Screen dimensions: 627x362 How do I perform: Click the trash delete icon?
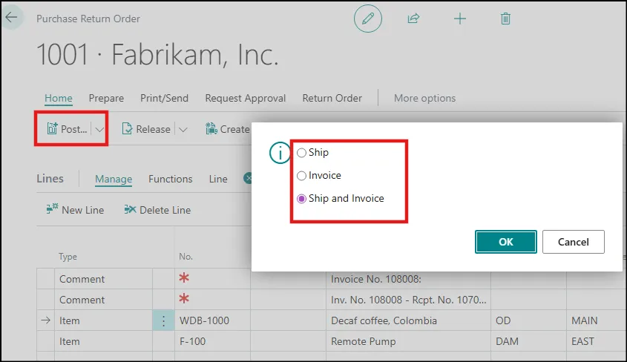point(505,19)
